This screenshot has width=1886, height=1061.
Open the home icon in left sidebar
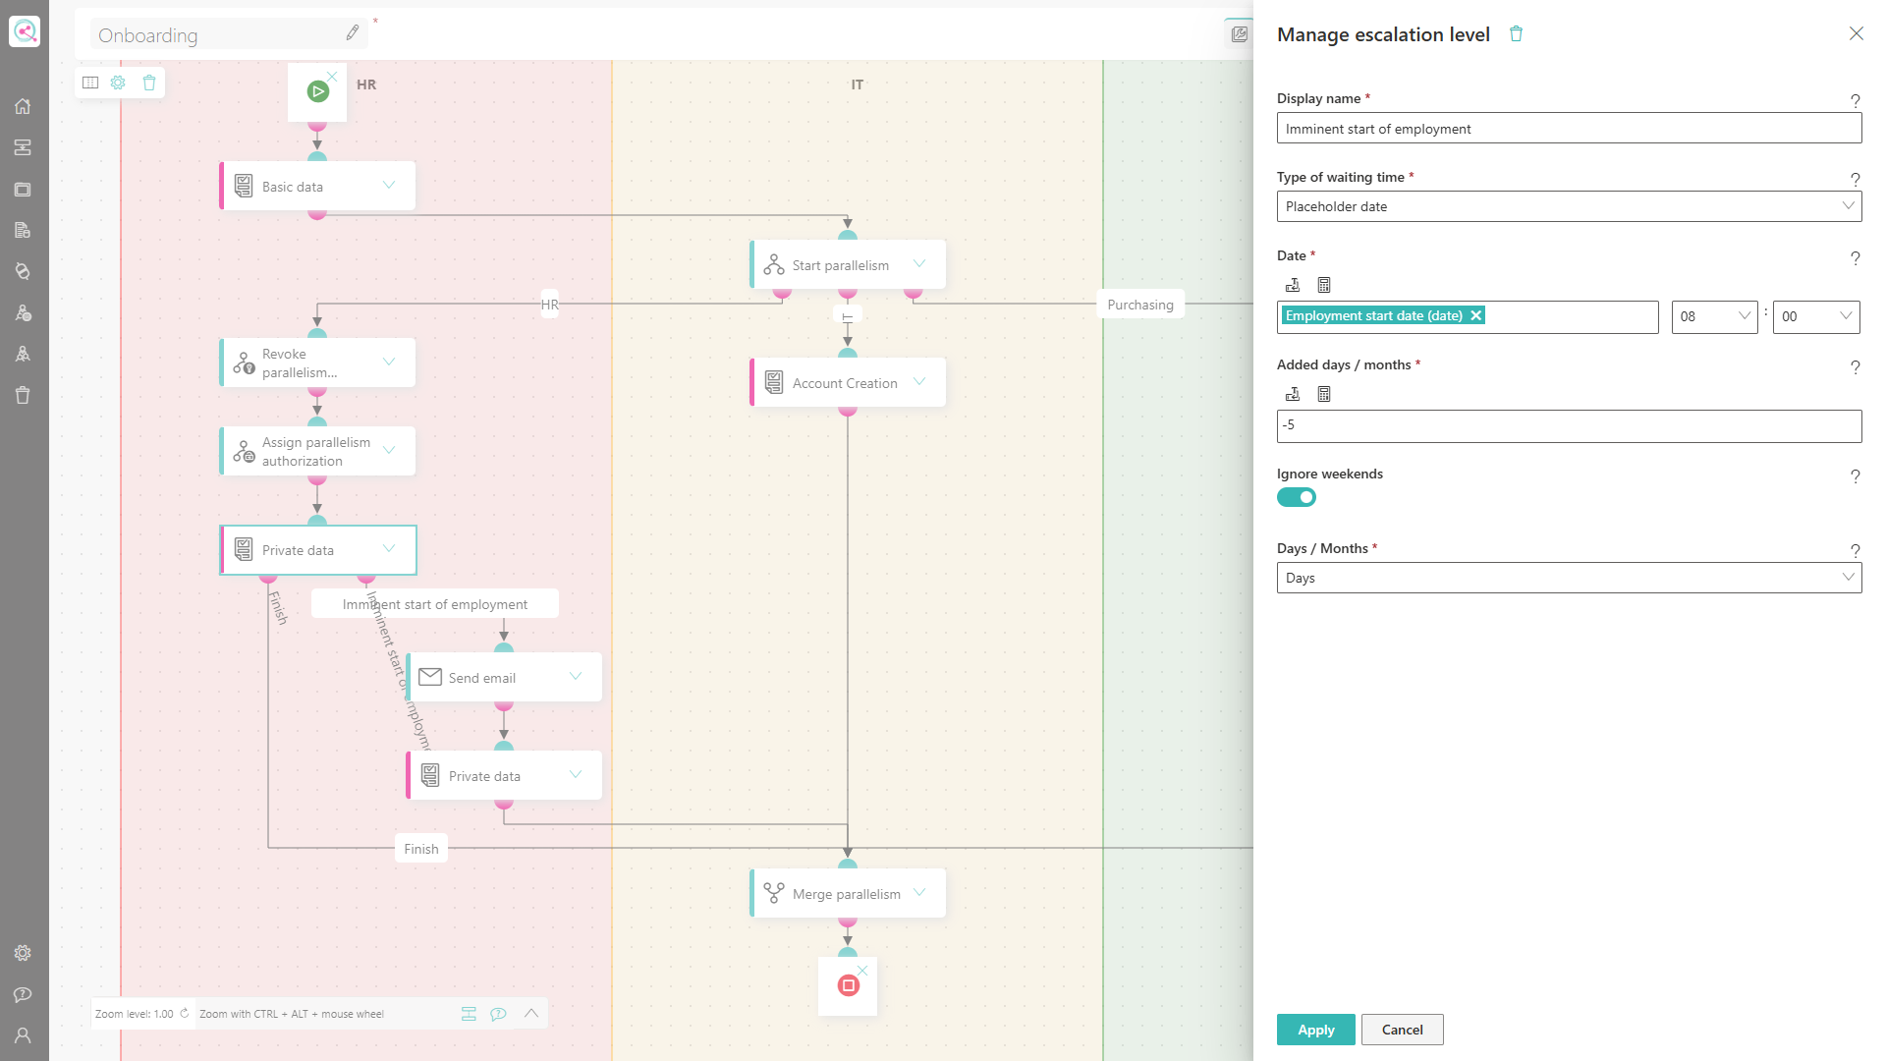click(23, 106)
